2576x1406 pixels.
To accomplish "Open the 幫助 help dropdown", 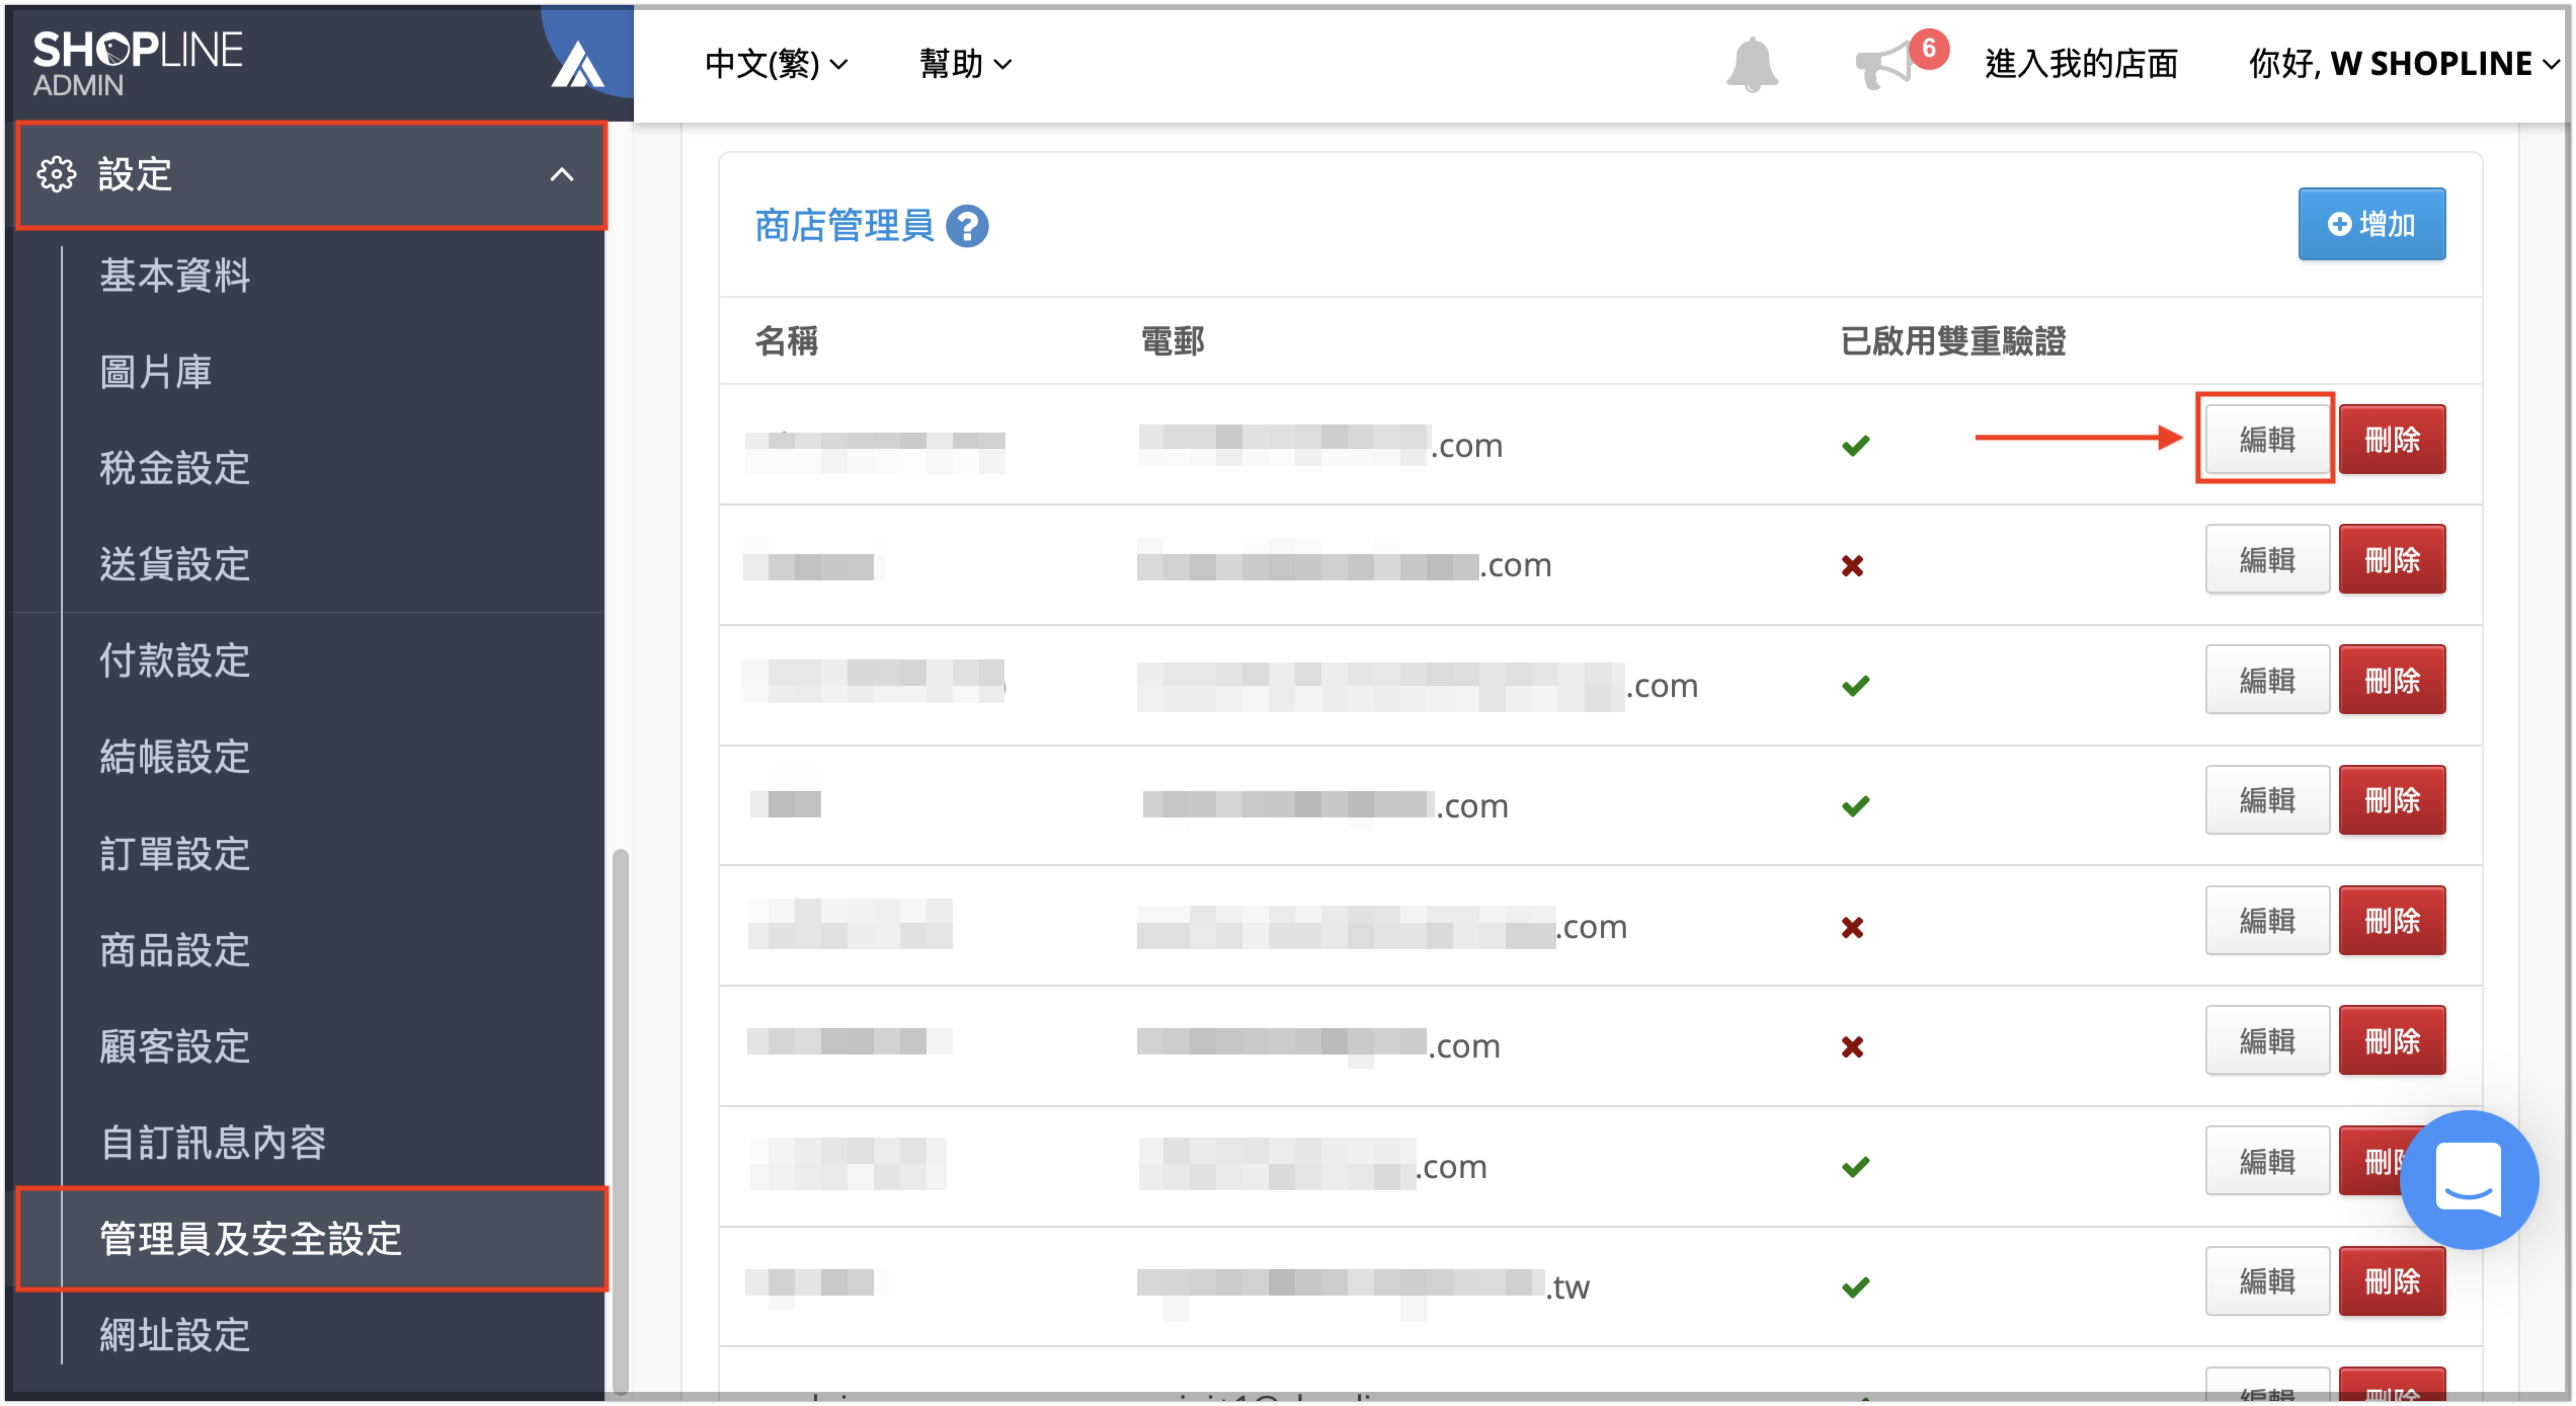I will click(965, 64).
